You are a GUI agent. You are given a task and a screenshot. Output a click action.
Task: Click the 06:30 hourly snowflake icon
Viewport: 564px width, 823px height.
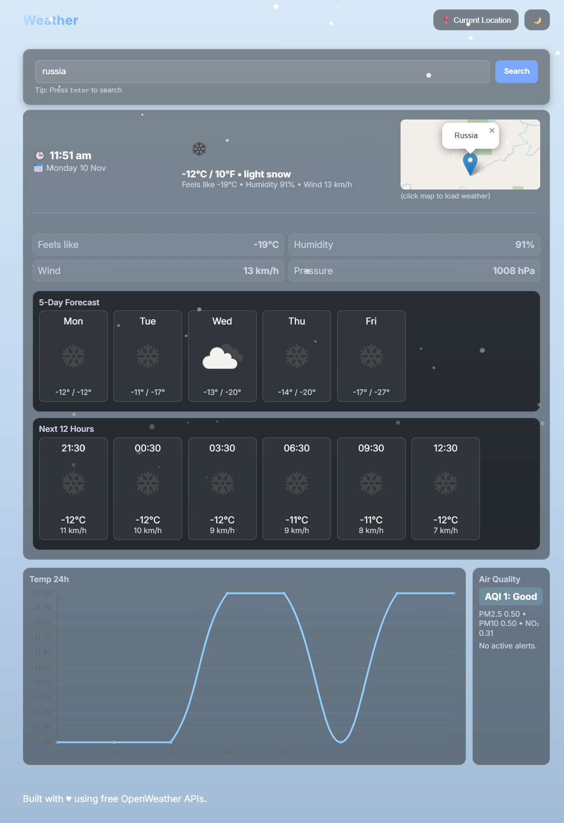tap(296, 483)
